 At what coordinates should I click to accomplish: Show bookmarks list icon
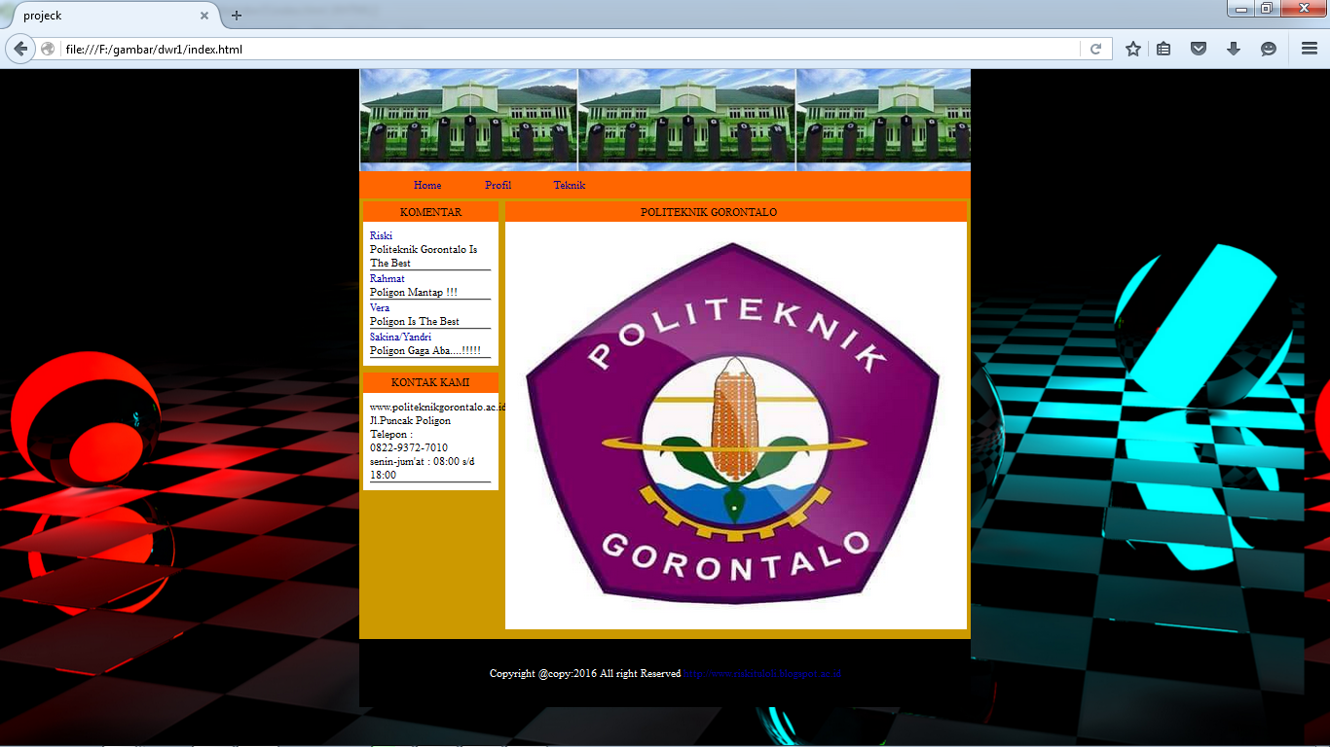(1164, 49)
